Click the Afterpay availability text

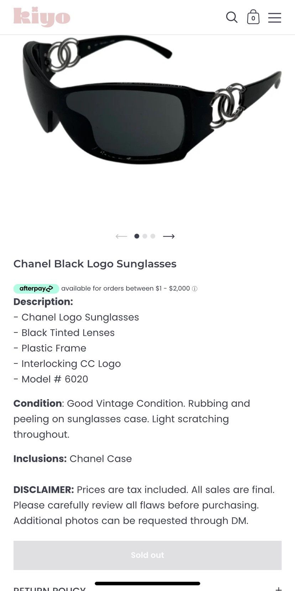[125, 288]
